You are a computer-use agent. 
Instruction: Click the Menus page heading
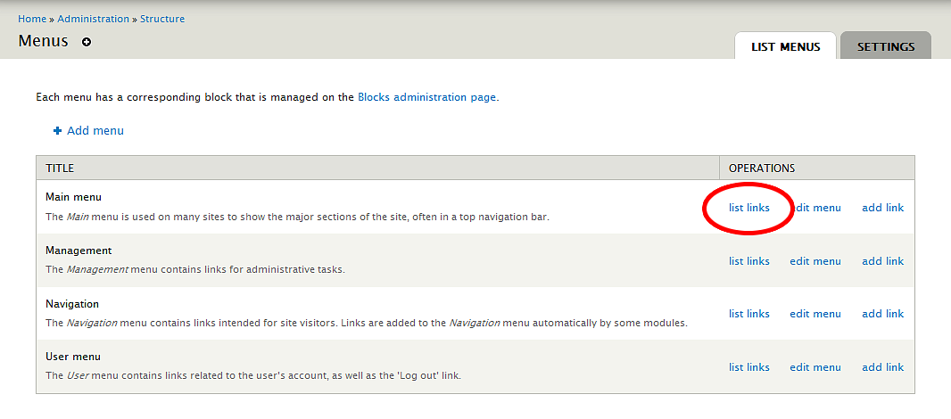point(43,41)
